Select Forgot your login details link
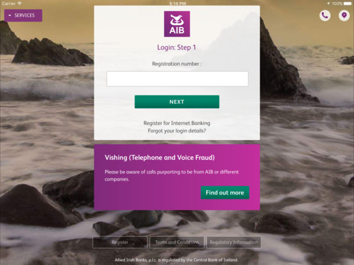 177,131
